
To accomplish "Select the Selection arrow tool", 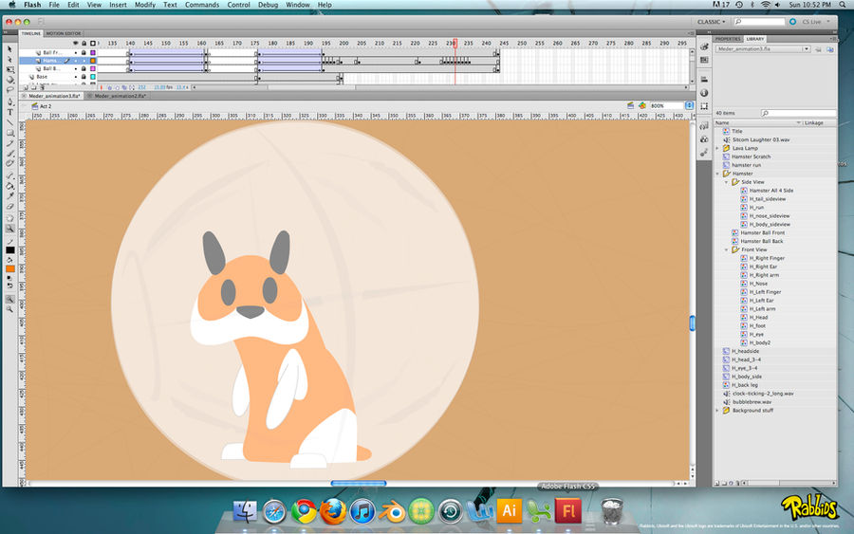I will tap(9, 49).
